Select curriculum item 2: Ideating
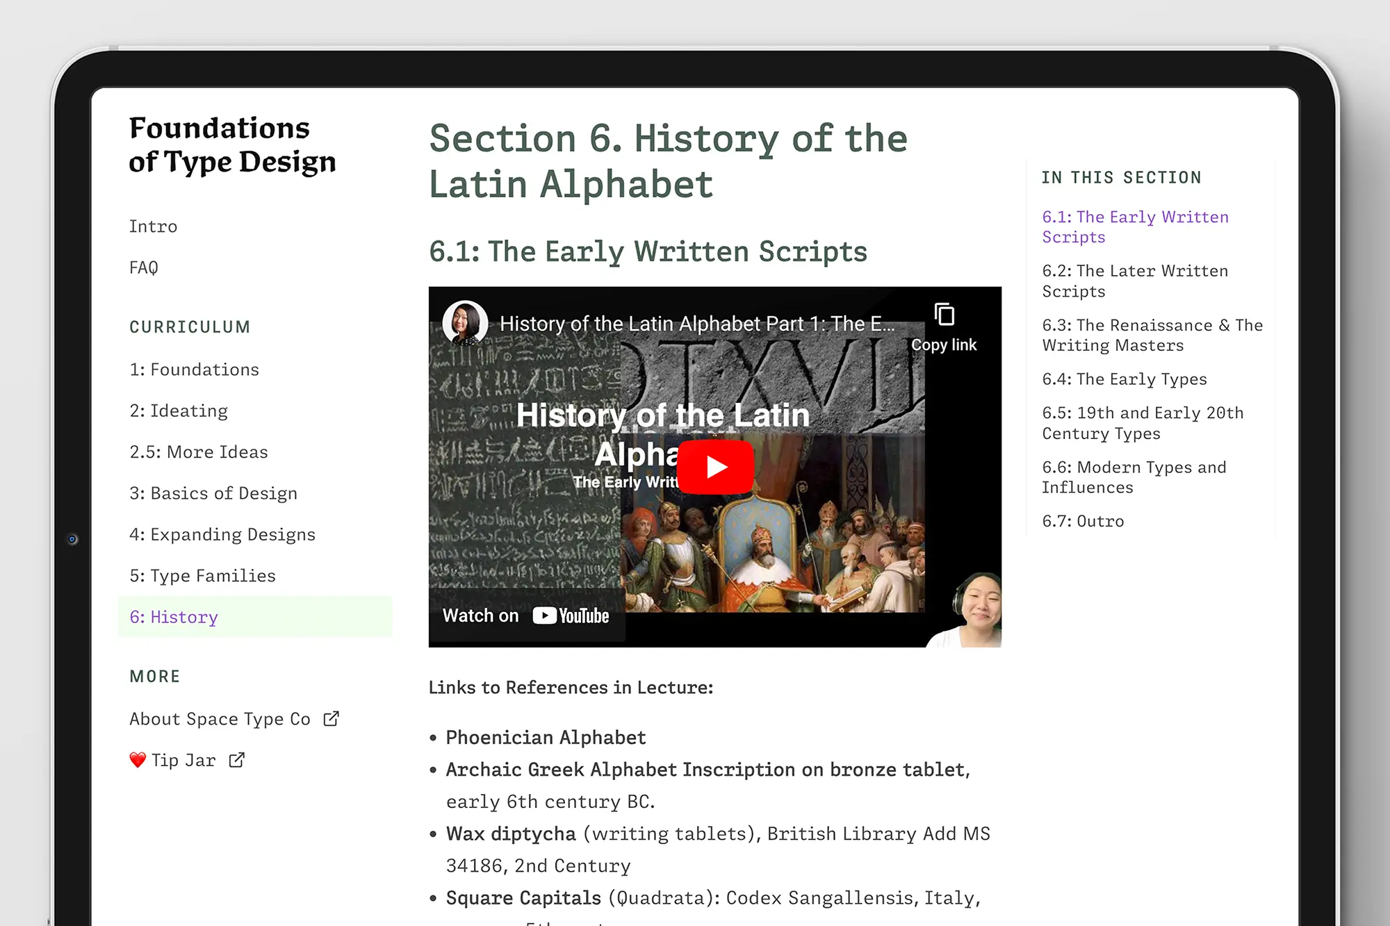This screenshot has width=1390, height=926. 179,411
